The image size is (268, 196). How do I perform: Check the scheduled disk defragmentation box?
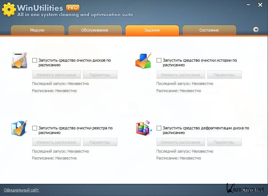click(159, 128)
